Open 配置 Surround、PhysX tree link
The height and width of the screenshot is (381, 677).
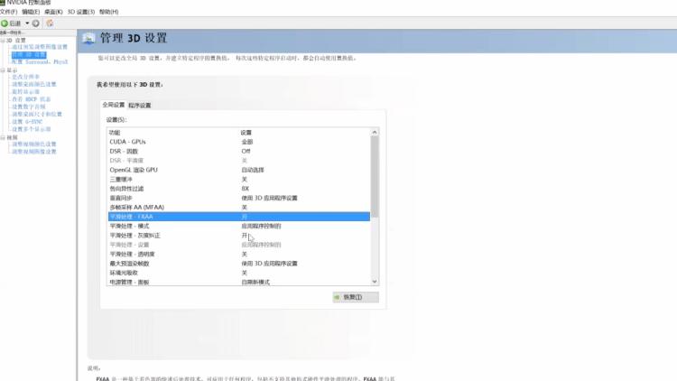[x=40, y=61]
